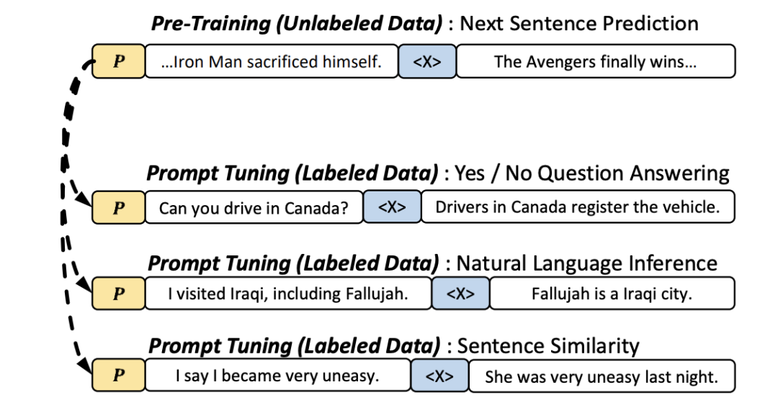Click the <X> token after Canada question
This screenshot has width=778, height=413.
pos(392,207)
